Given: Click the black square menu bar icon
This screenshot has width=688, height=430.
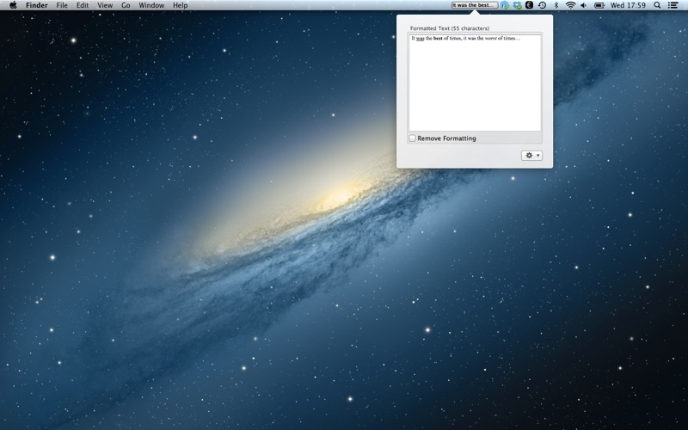Looking at the screenshot, I should pyautogui.click(x=530, y=5).
